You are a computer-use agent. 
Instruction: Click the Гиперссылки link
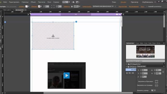point(87,7)
